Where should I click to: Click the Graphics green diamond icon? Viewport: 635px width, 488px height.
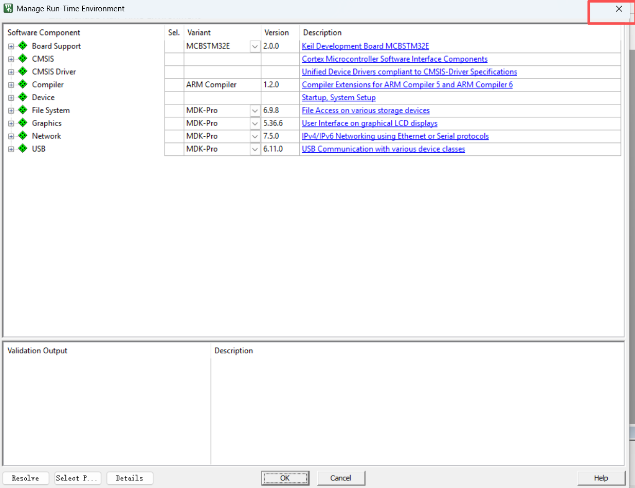coord(23,123)
